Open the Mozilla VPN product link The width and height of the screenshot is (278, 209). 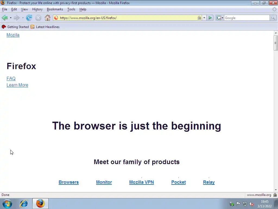point(141,182)
